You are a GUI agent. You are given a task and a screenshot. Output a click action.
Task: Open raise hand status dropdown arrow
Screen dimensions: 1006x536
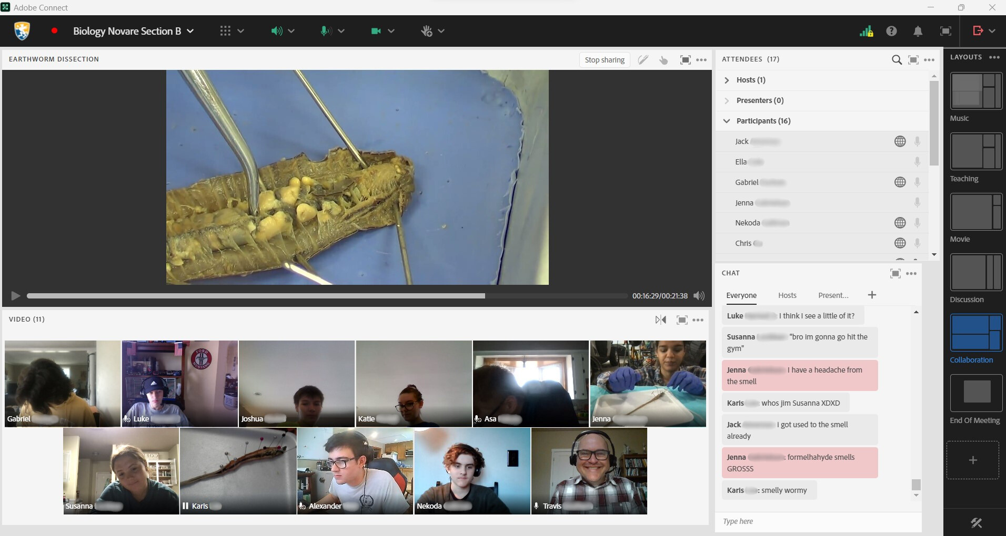pyautogui.click(x=441, y=31)
